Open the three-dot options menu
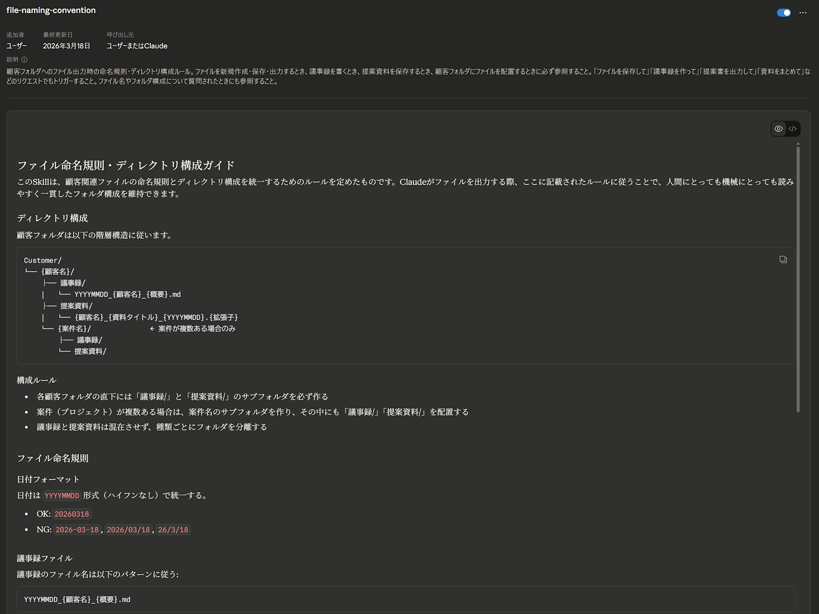Screen dimensions: 819x614 803,13
